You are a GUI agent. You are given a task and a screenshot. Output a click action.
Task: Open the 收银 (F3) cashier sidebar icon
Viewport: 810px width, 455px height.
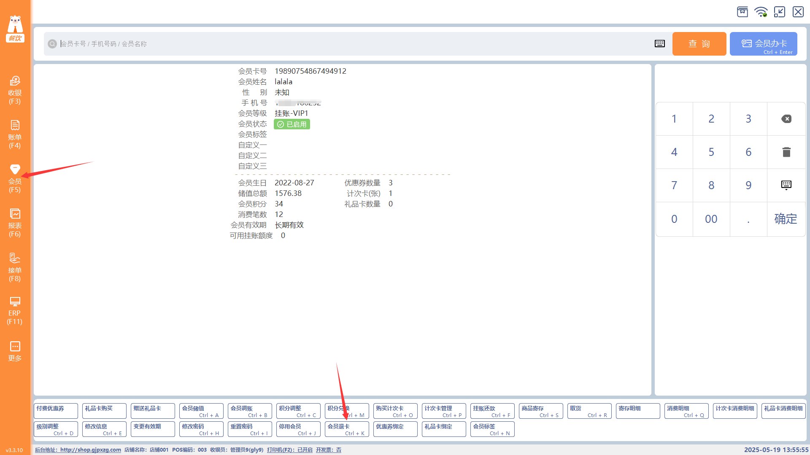(x=15, y=89)
